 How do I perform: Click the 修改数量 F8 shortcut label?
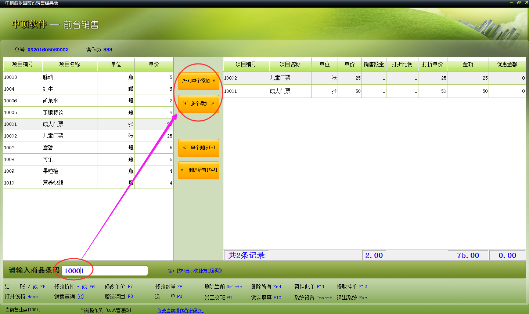point(169,286)
